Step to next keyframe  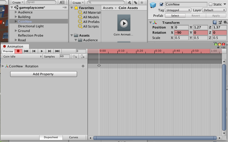(x=49, y=51)
